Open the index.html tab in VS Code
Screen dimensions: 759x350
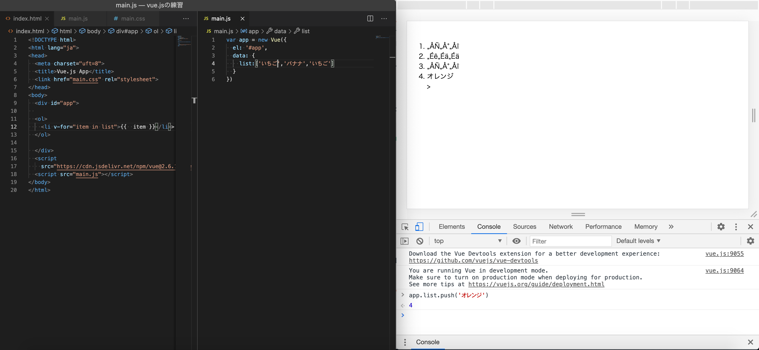[x=27, y=18]
